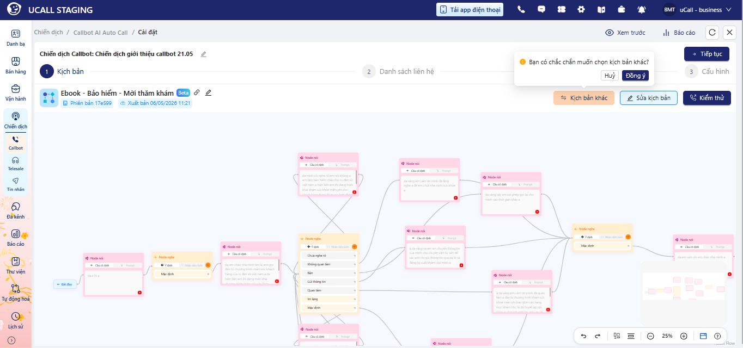Click Sửa kịch bản button
The height and width of the screenshot is (348, 743).
tap(649, 98)
